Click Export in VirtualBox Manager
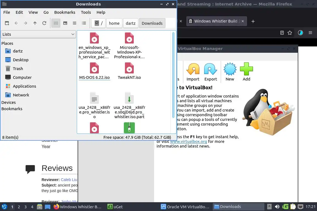Image resolution: width=317 pixels, height=211 pixels. (x=211, y=72)
